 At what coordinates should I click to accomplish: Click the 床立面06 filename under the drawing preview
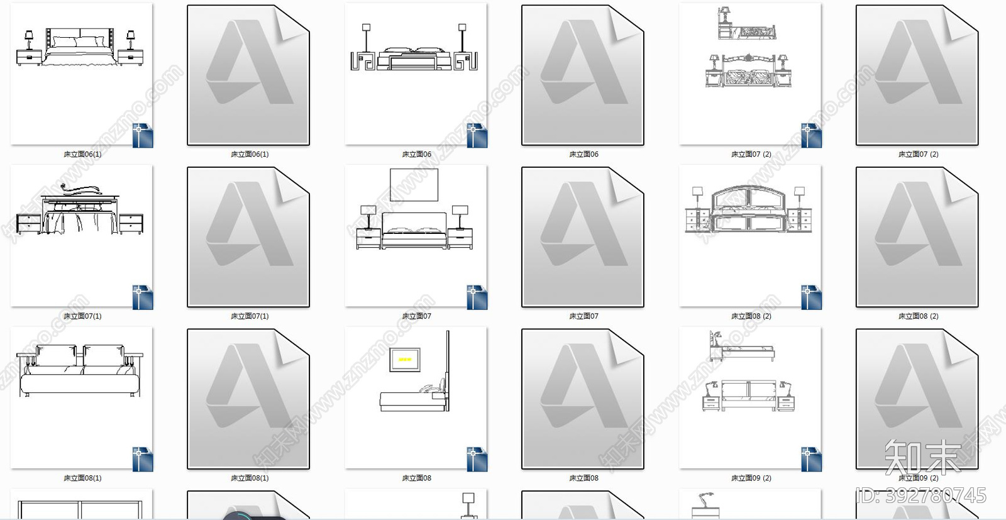click(x=417, y=154)
